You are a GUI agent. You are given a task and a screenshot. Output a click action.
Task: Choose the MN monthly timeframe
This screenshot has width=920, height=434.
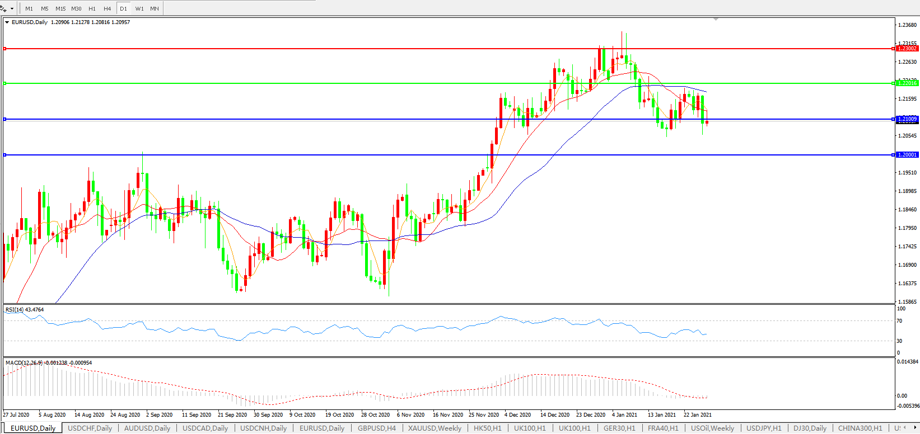pyautogui.click(x=155, y=9)
